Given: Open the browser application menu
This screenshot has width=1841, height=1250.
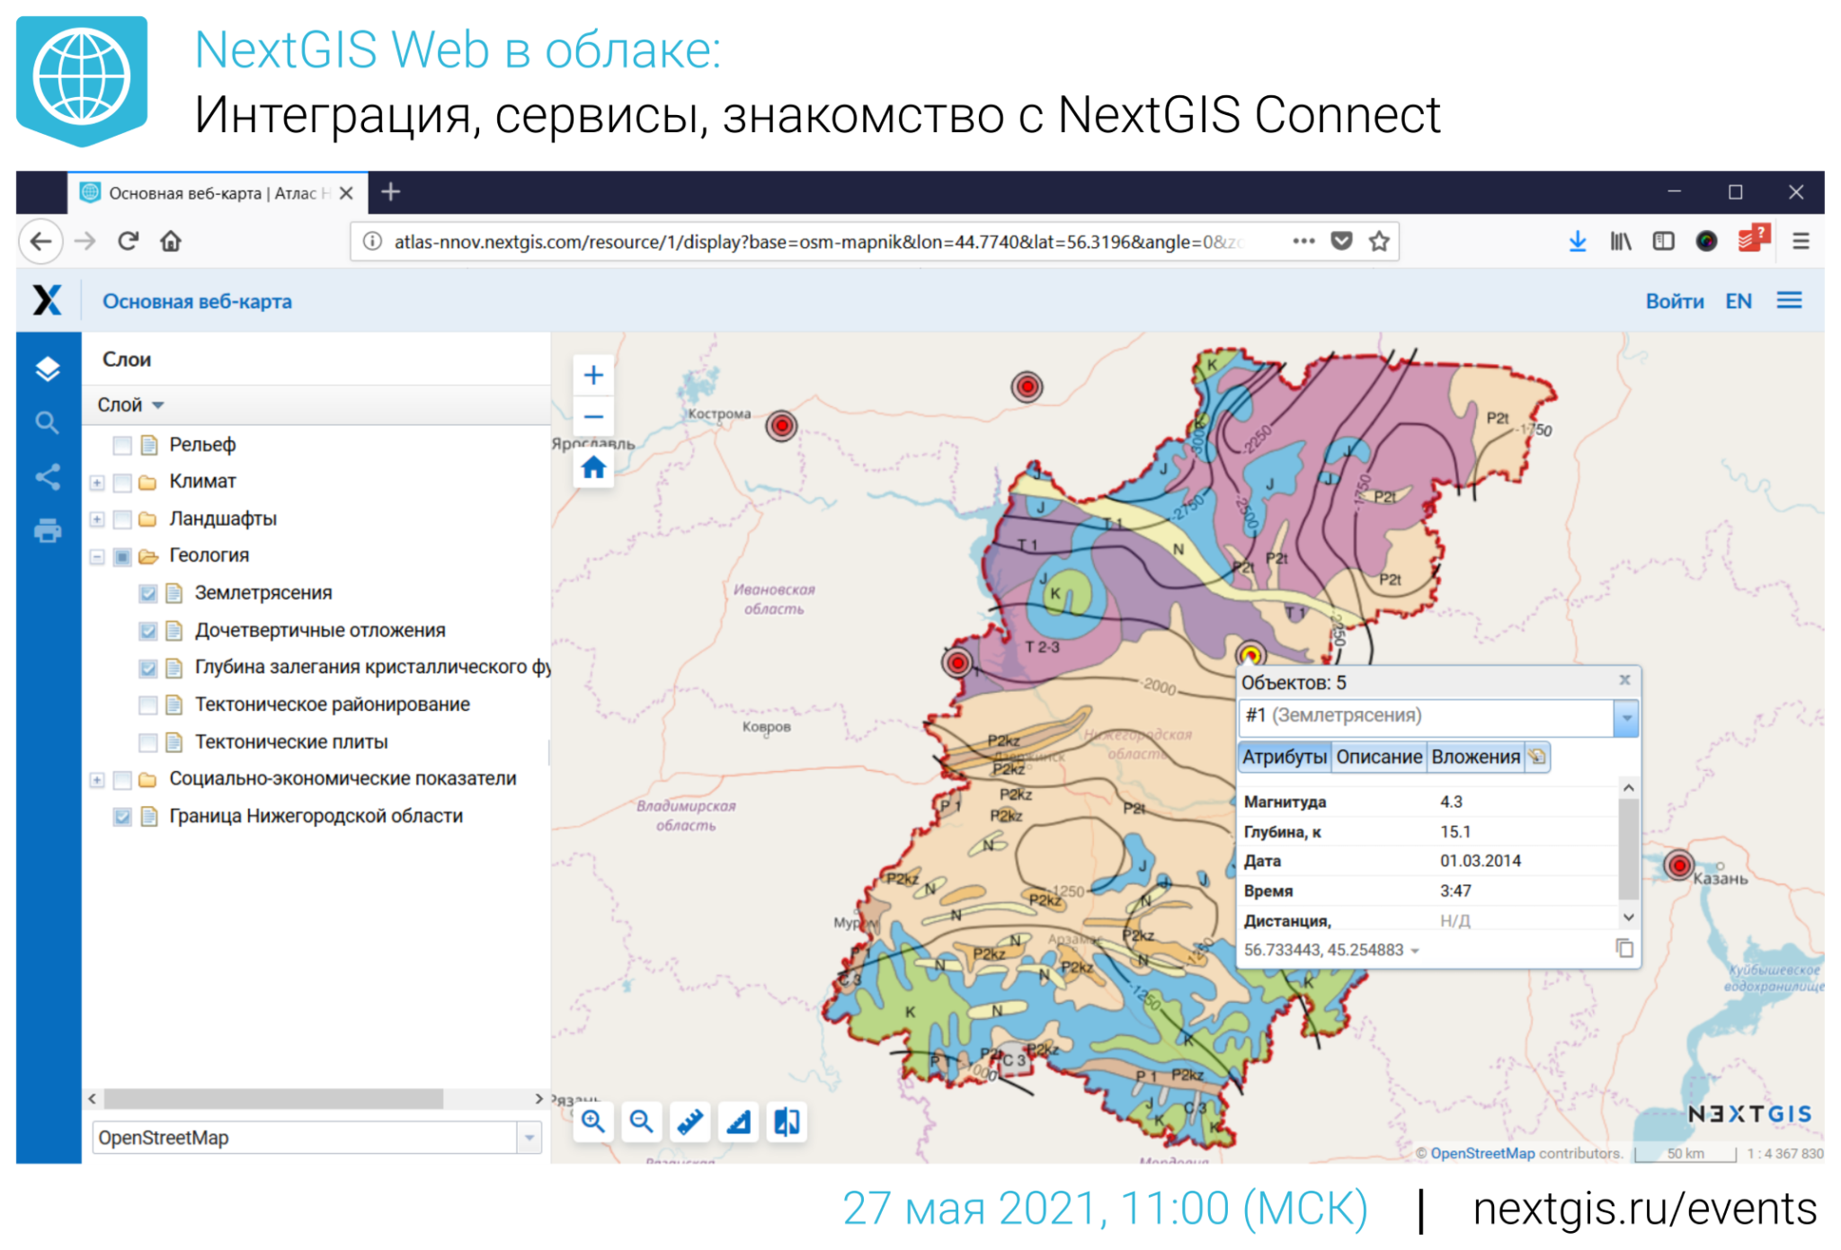Looking at the screenshot, I should tap(1800, 241).
